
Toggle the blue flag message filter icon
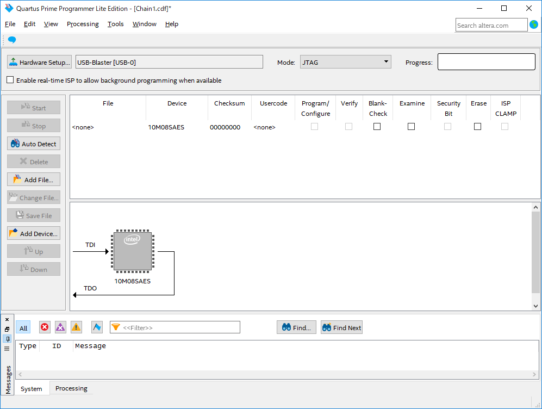(x=97, y=327)
